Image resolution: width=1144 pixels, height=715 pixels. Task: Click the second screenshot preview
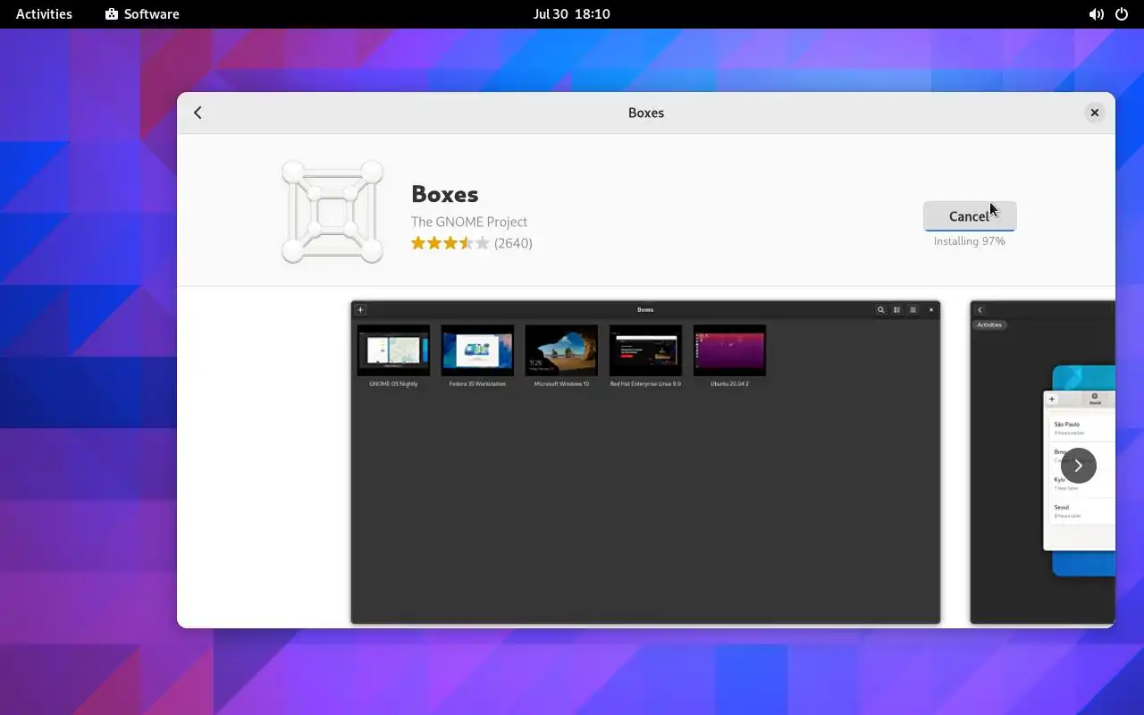point(1042,462)
